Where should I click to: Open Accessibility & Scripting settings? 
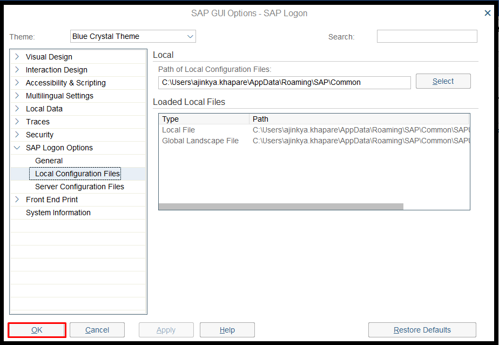click(65, 83)
